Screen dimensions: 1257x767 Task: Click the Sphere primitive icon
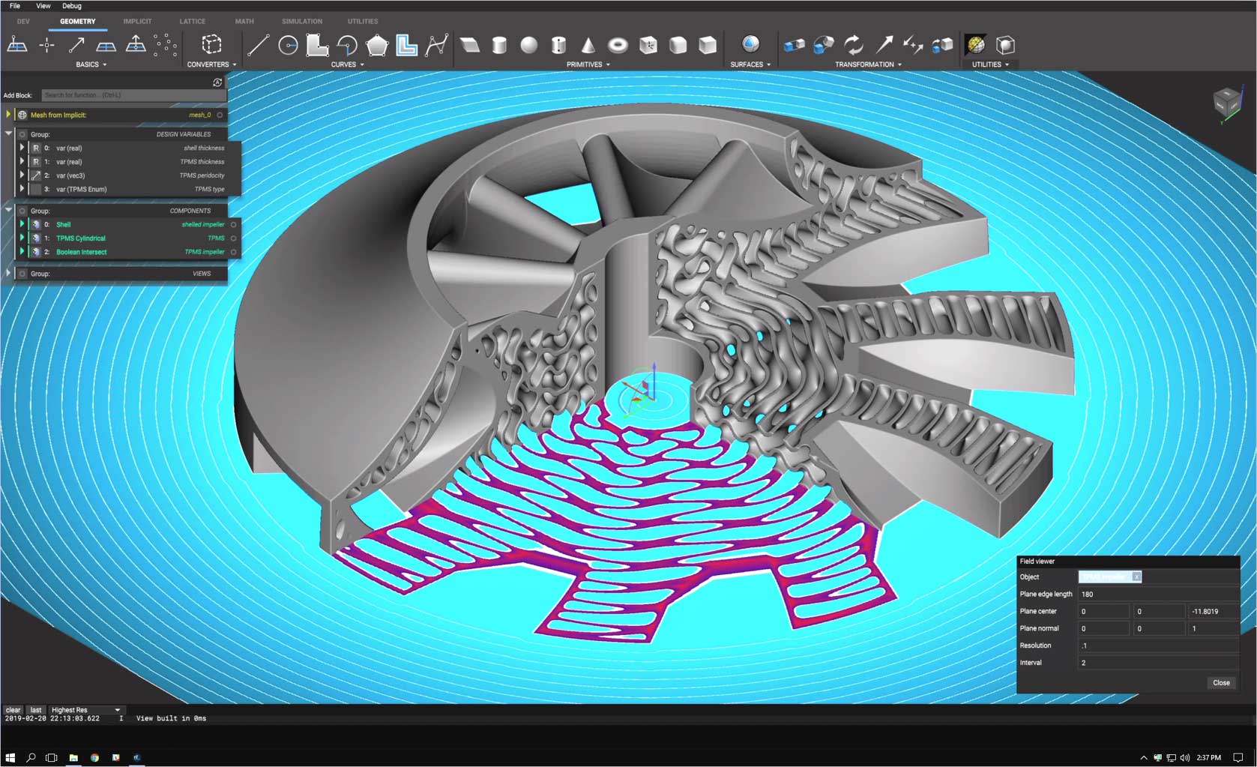coord(528,46)
